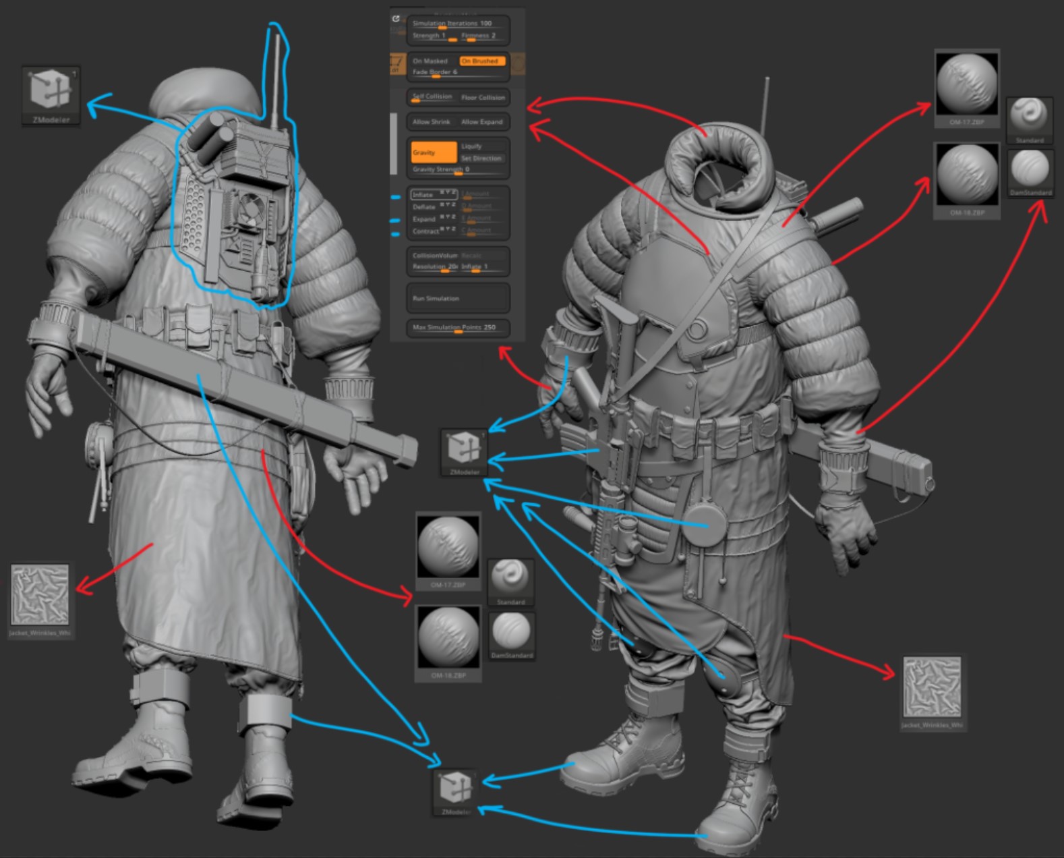Click the C Amount slider

click(483, 231)
